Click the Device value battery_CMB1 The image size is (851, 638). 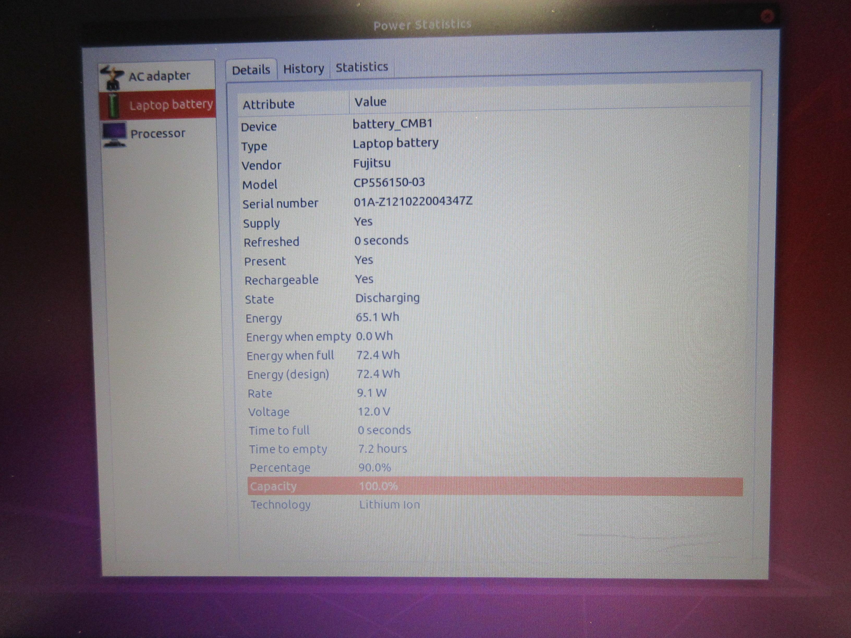pyautogui.click(x=392, y=124)
